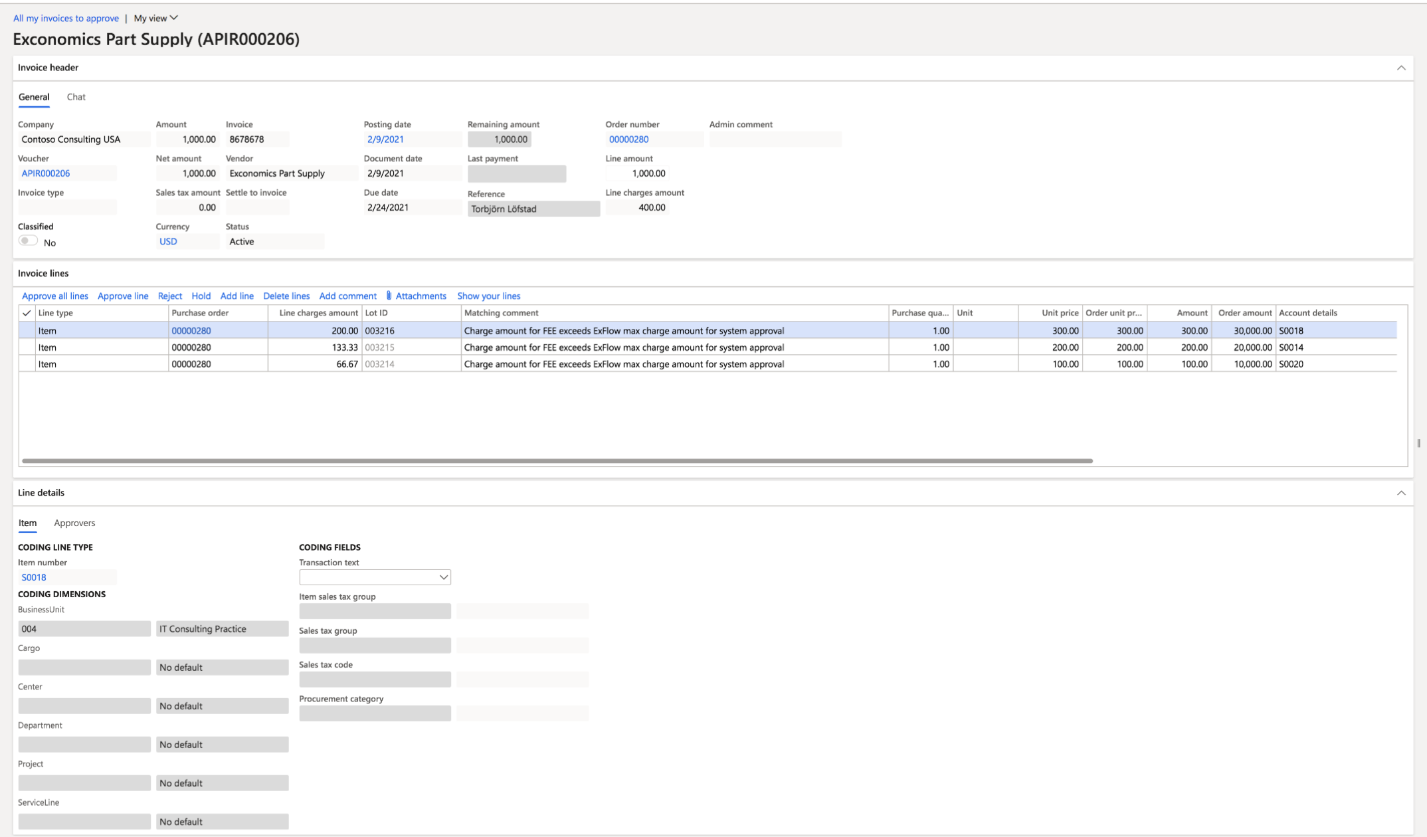Click the Matching comment column header

[x=675, y=313]
